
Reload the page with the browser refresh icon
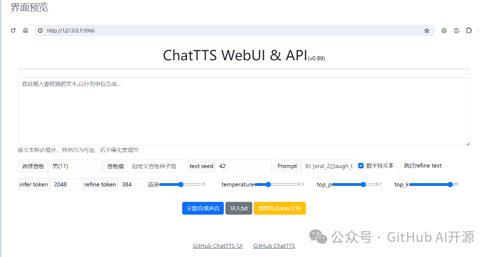coord(13,30)
